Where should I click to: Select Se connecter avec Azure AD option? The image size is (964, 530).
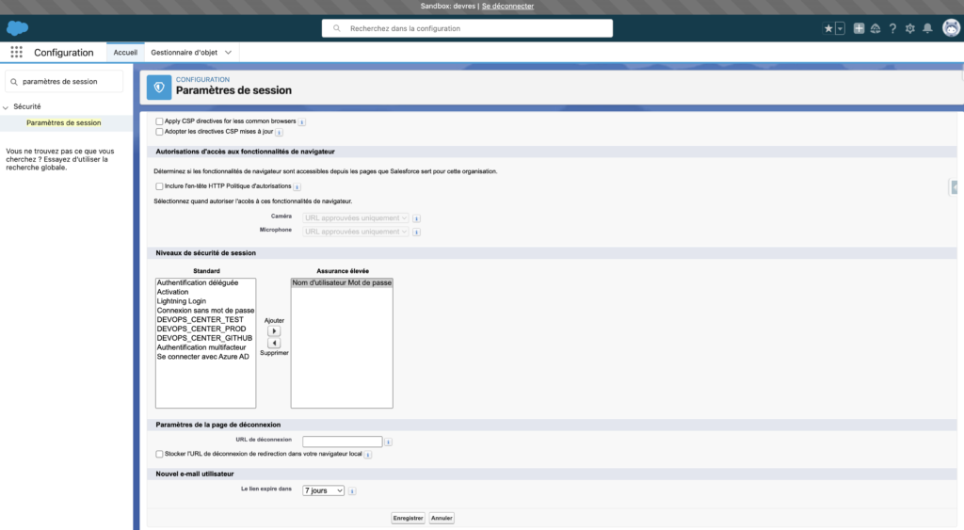pos(203,357)
